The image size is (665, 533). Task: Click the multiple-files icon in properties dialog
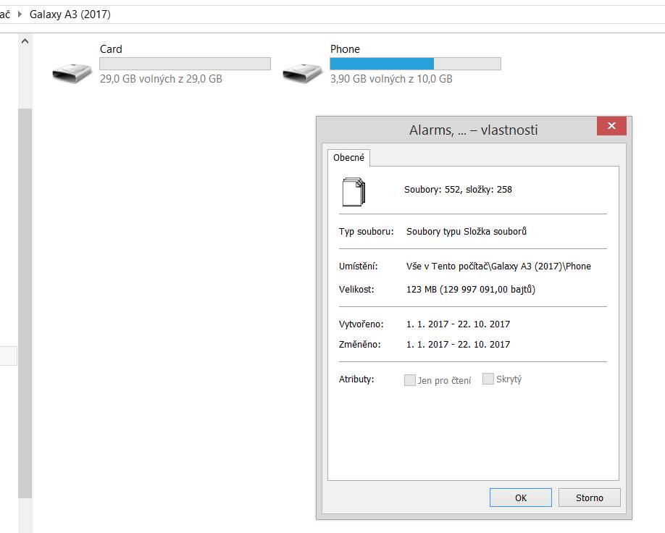pos(354,192)
